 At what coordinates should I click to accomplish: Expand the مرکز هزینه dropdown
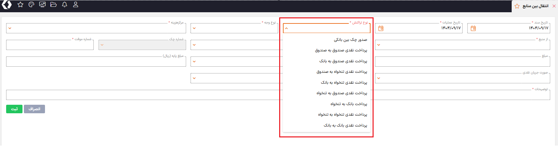[10, 28]
